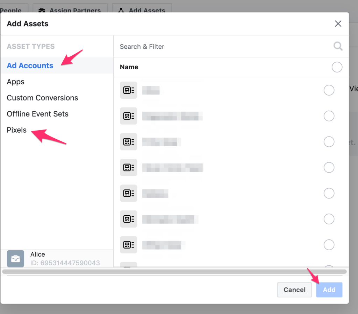Click the first ad account icon
Image resolution: width=358 pixels, height=314 pixels.
pyautogui.click(x=128, y=90)
